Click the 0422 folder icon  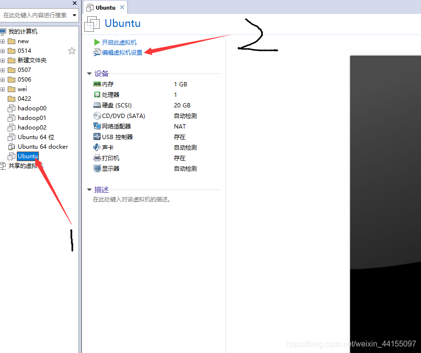click(11, 99)
